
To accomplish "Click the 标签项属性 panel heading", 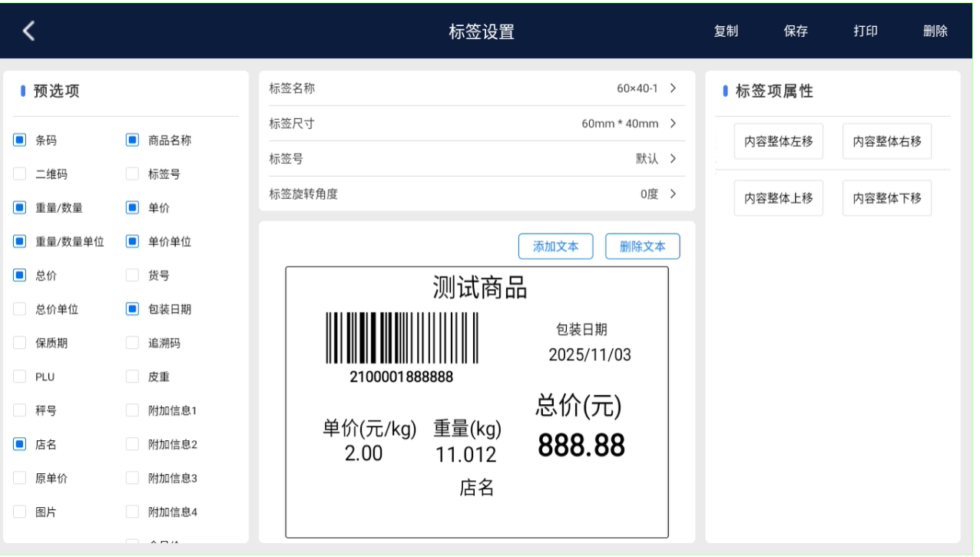I will tap(774, 91).
